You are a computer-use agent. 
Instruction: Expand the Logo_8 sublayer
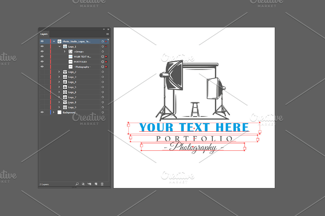(59, 102)
